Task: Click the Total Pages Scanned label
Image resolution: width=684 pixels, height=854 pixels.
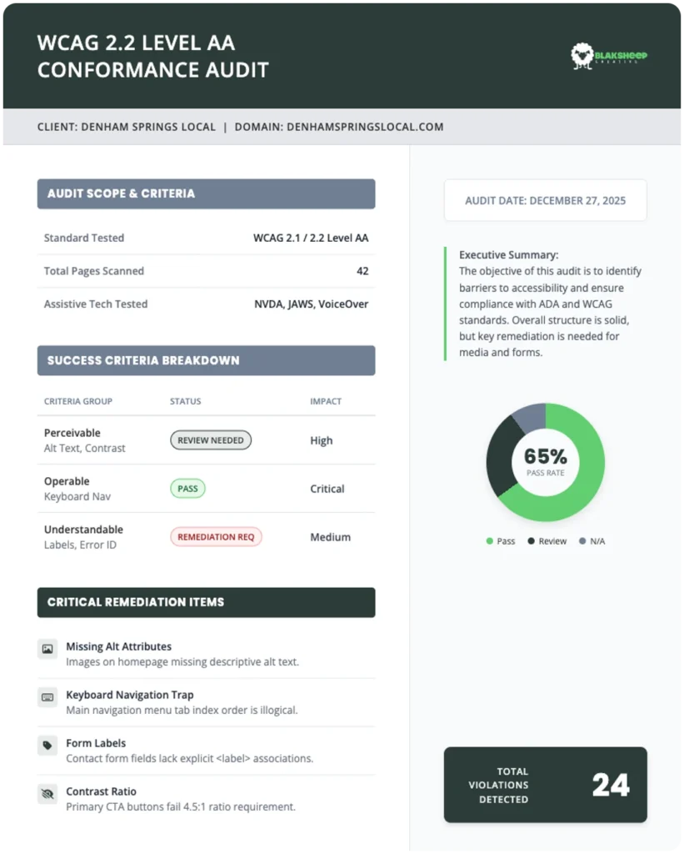Action: pyautogui.click(x=93, y=271)
